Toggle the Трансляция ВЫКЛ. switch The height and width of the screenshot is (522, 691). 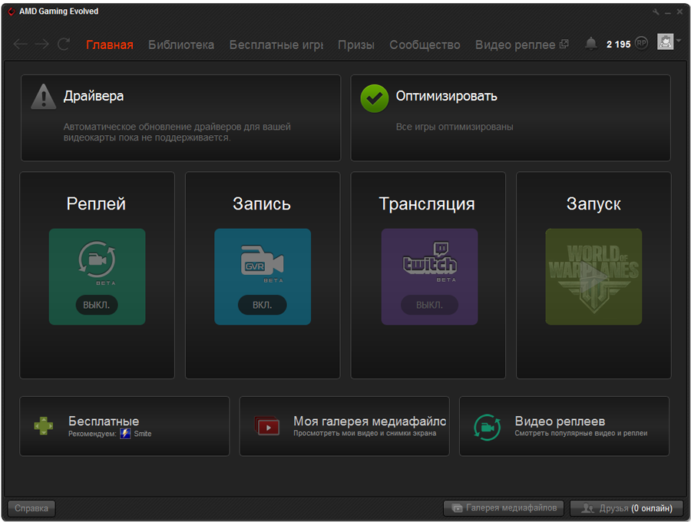click(x=429, y=305)
